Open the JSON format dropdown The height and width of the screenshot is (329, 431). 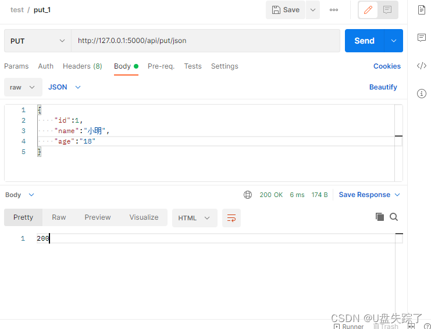coord(65,87)
